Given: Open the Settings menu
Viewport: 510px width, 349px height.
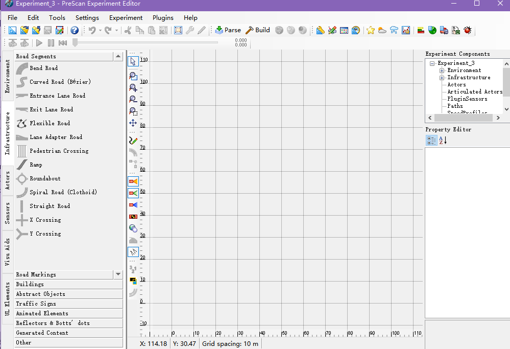Looking at the screenshot, I should pos(87,17).
